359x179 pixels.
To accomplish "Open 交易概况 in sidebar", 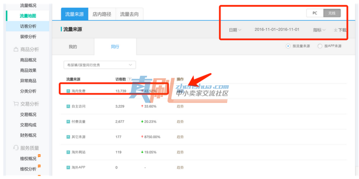I will tap(28, 114).
